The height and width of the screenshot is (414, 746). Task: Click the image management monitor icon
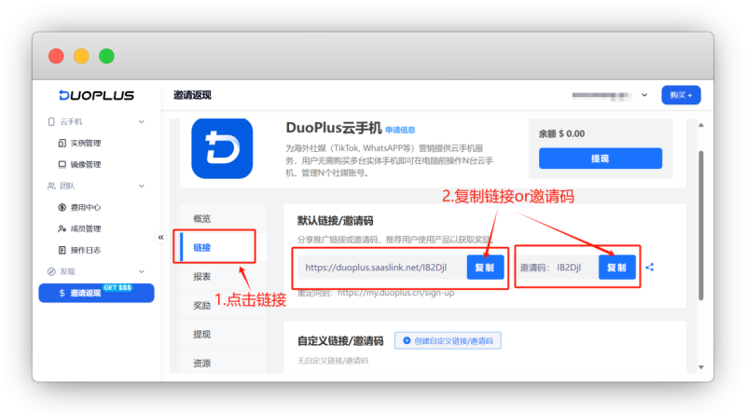(62, 165)
